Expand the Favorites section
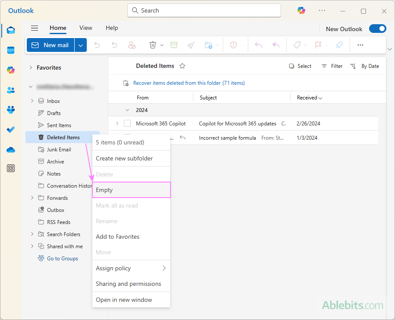 click(31, 67)
